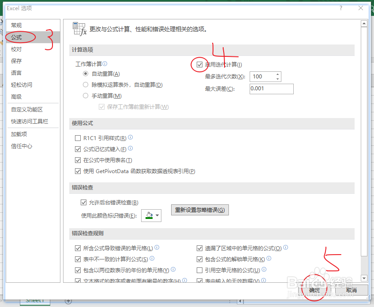Click the scrollbar up arrow
Screen dimensions: 374x307
tap(364, 23)
